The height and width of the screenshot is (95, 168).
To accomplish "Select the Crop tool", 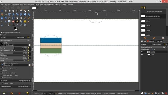I will tap(6, 14).
